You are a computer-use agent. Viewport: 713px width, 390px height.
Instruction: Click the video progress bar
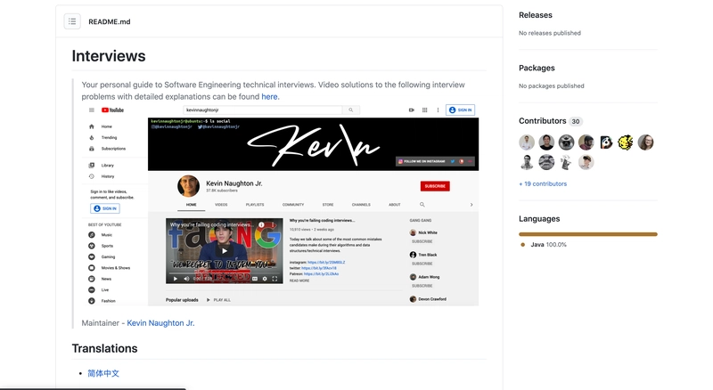225,273
